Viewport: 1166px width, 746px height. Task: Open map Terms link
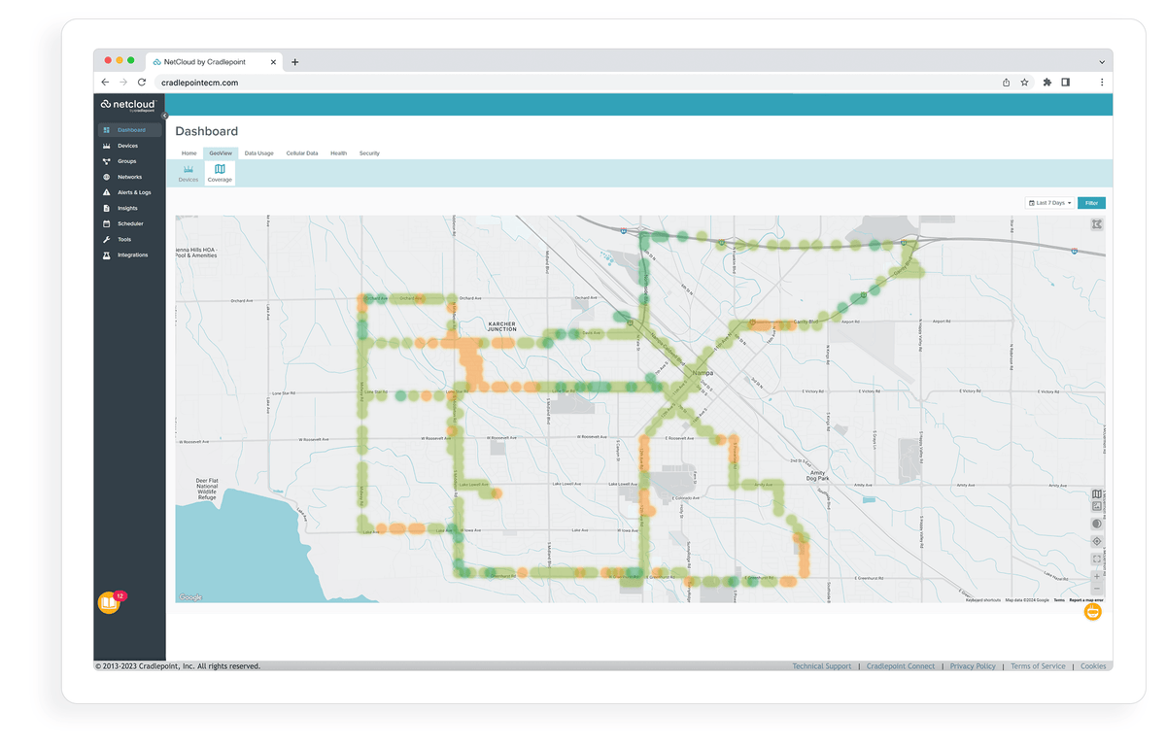(x=1059, y=600)
